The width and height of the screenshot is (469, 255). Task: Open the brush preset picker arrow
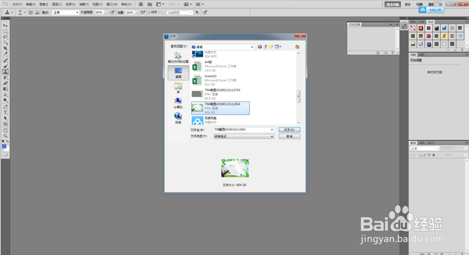(x=24, y=12)
